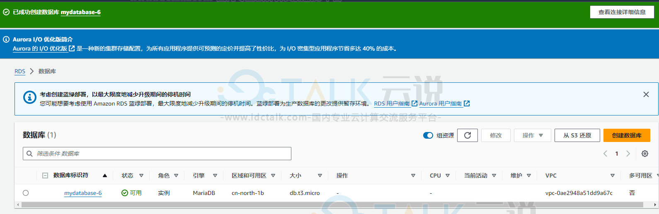
Task: Click the info icon in blue-green deployment notice
Action: (29, 97)
